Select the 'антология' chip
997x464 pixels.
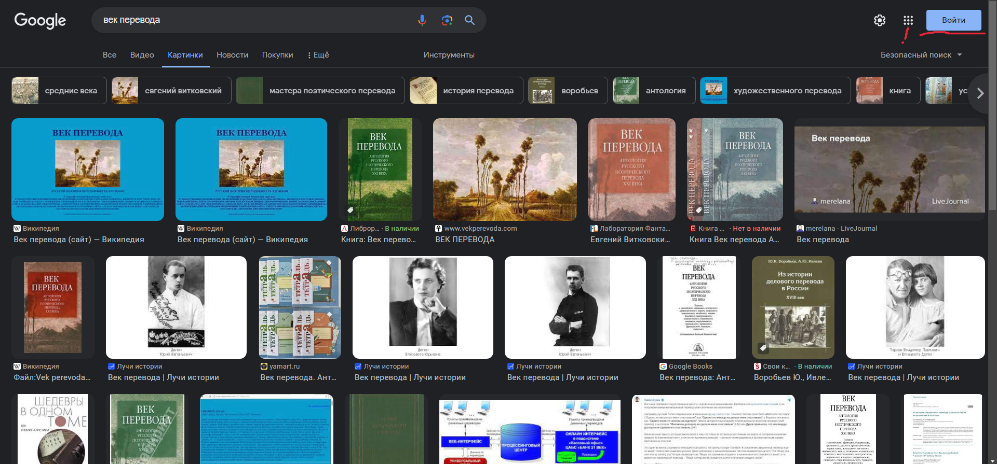654,91
